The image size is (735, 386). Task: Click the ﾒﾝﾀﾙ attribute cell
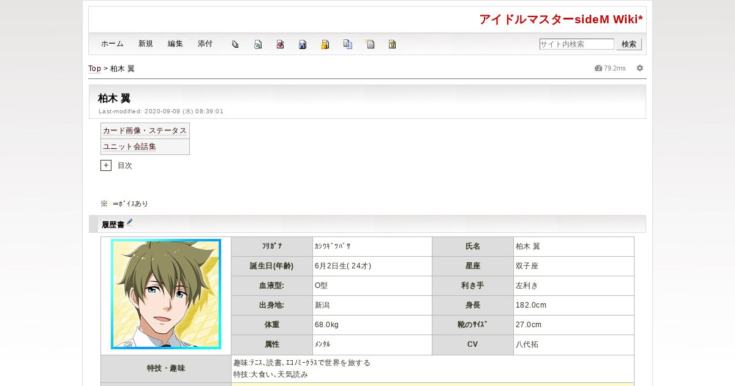(x=372, y=344)
